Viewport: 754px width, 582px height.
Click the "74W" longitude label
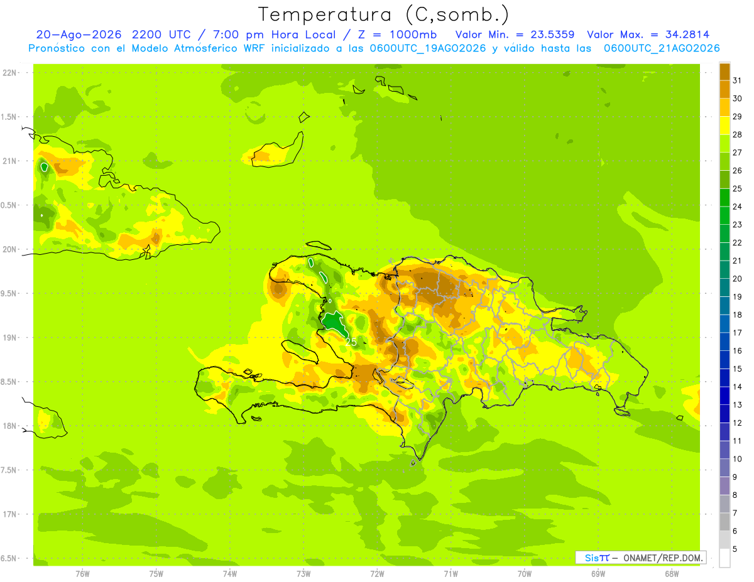[230, 573]
